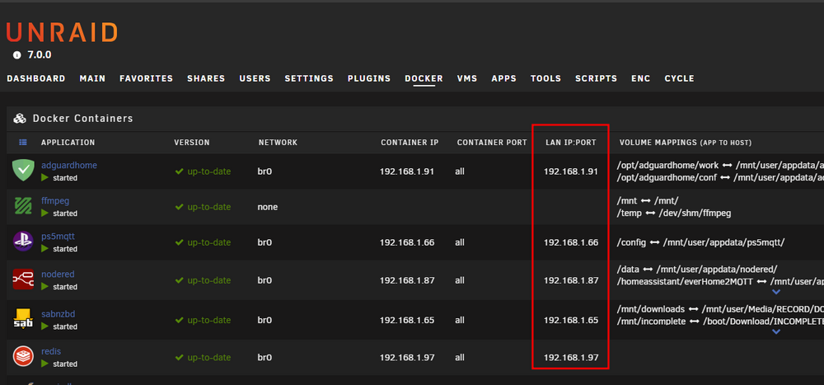Click the VERSION column header
This screenshot has height=385, width=824.
click(x=192, y=143)
